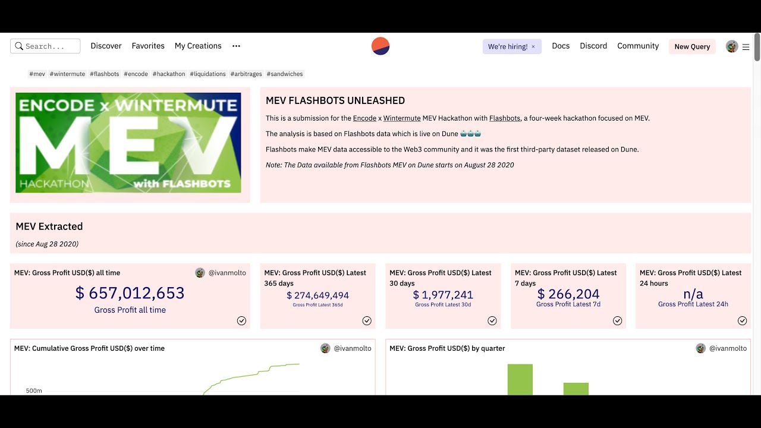Open 'Gross Profit USD($) Latest 24 hours' title
Screen dimensions: 761x428
[691, 278]
